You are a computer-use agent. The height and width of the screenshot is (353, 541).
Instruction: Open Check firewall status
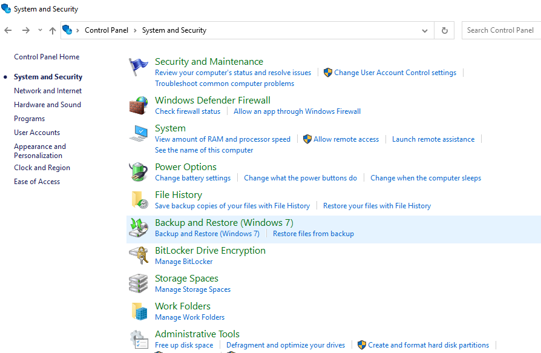[x=188, y=111]
